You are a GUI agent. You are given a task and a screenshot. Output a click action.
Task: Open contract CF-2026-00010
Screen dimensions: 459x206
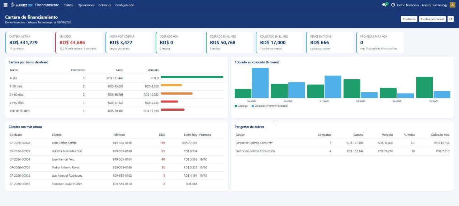pyautogui.click(x=20, y=184)
